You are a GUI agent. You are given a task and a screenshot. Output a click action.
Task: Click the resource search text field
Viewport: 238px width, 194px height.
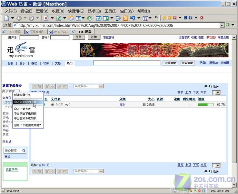coord(127,63)
